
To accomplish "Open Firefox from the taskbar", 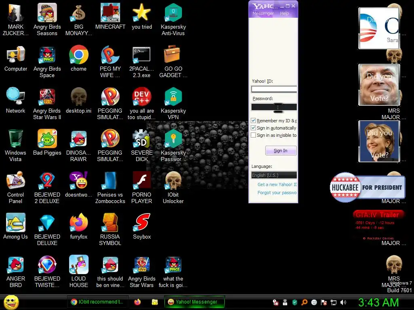I will (137, 302).
